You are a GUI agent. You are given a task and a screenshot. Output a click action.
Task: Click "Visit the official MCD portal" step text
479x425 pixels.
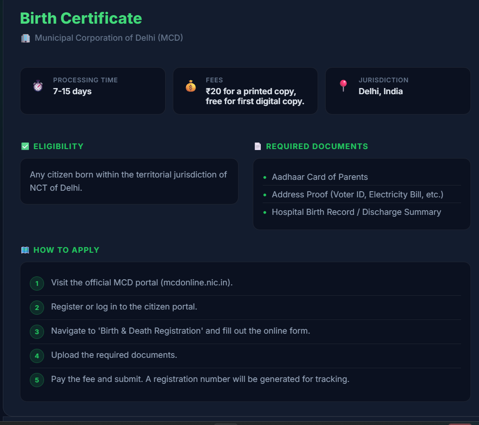142,283
